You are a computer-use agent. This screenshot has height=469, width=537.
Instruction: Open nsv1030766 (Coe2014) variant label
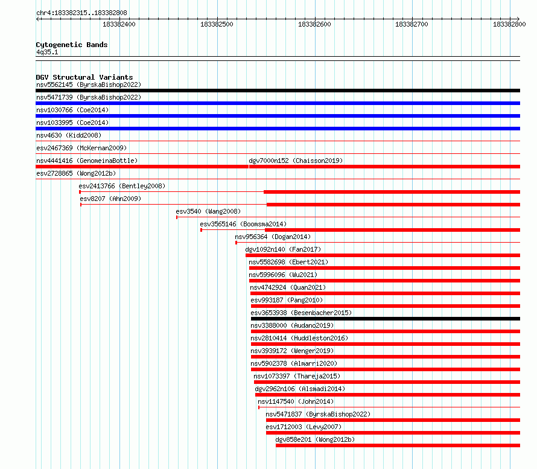click(x=72, y=110)
